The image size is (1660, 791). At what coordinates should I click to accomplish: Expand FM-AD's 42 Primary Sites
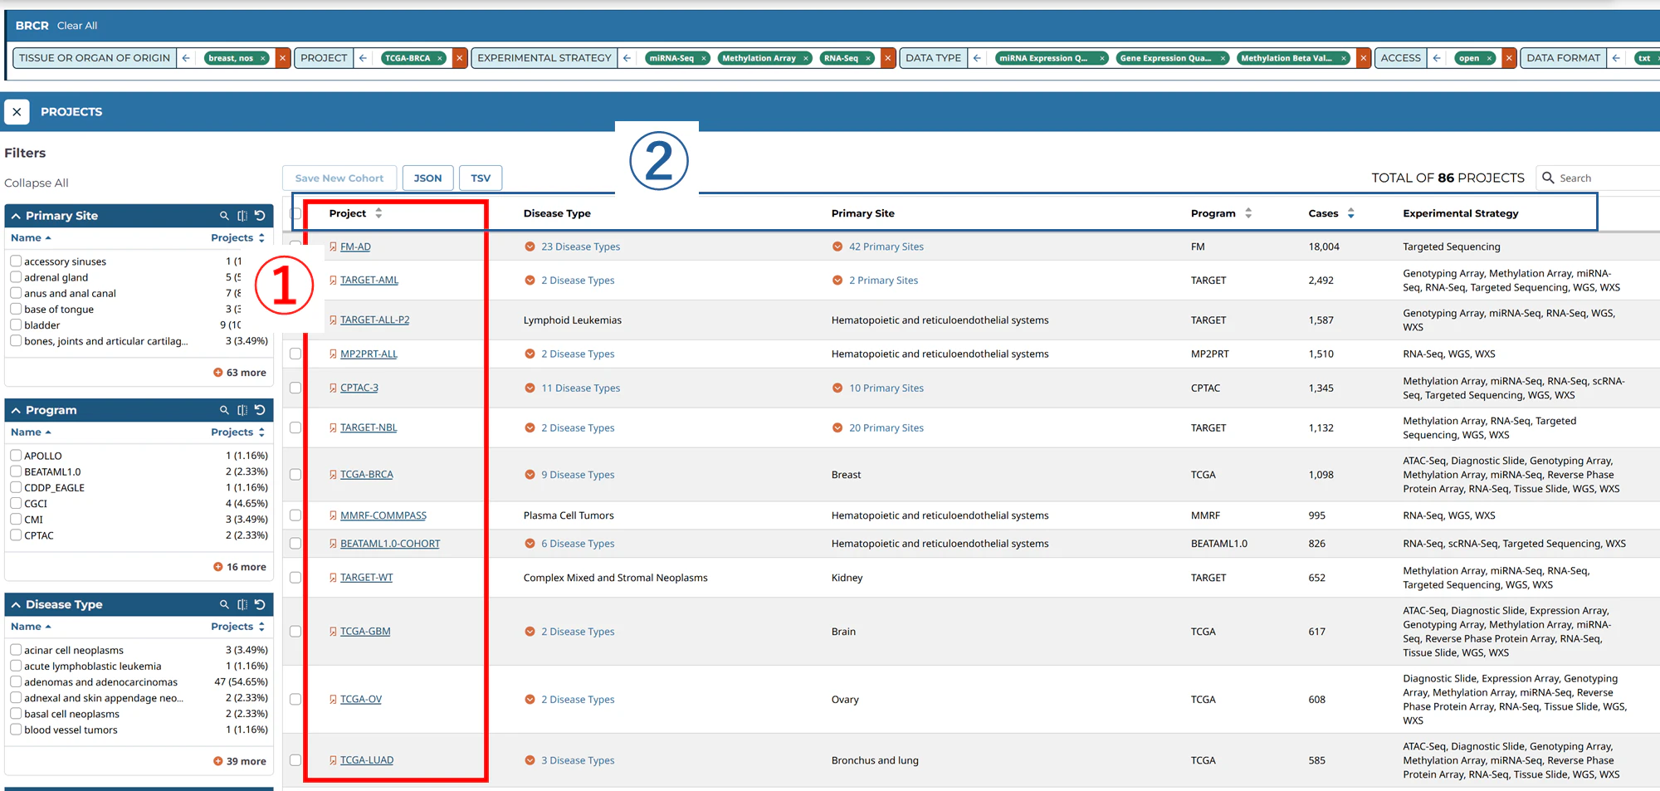[878, 247]
